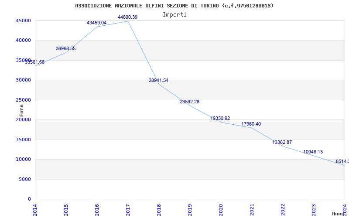This screenshot has height=218, width=349.
Task: Click the data label 23592.28
Action: (189, 102)
